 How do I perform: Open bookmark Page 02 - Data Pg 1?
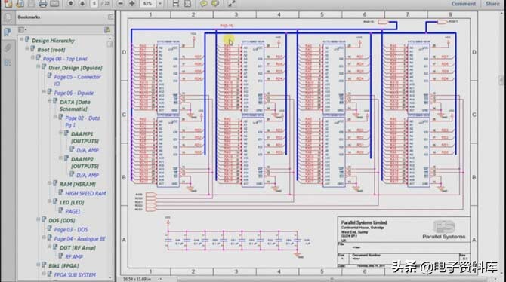pos(82,121)
